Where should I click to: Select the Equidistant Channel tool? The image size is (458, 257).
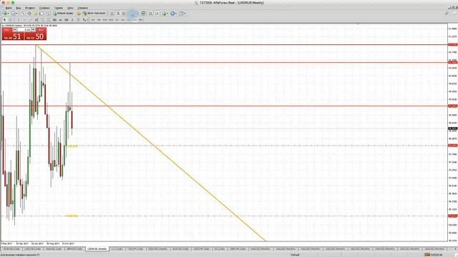point(36,20)
